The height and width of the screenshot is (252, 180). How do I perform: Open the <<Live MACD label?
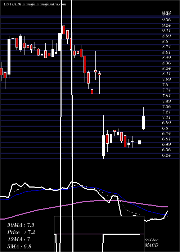tap(152, 243)
